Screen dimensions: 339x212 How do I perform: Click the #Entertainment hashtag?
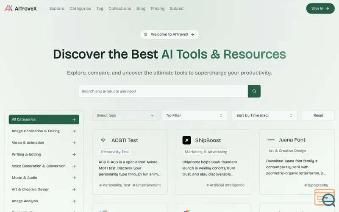pos(147,185)
